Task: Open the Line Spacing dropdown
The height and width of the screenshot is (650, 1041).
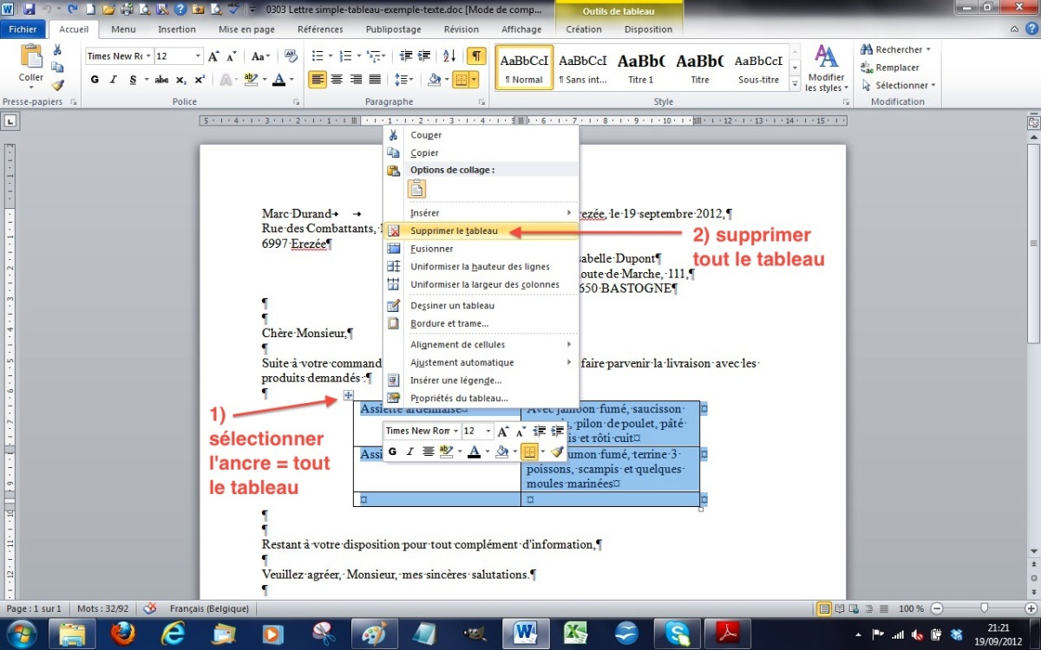Action: click(x=404, y=80)
